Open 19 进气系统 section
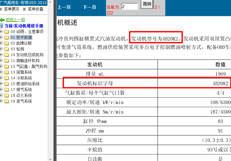This screenshot has width=231, height=161. tap(21, 101)
